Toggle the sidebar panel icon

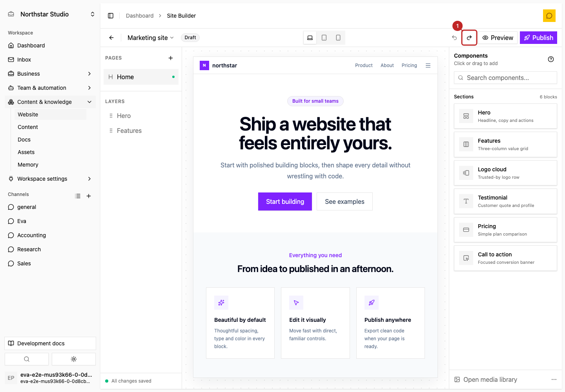111,16
